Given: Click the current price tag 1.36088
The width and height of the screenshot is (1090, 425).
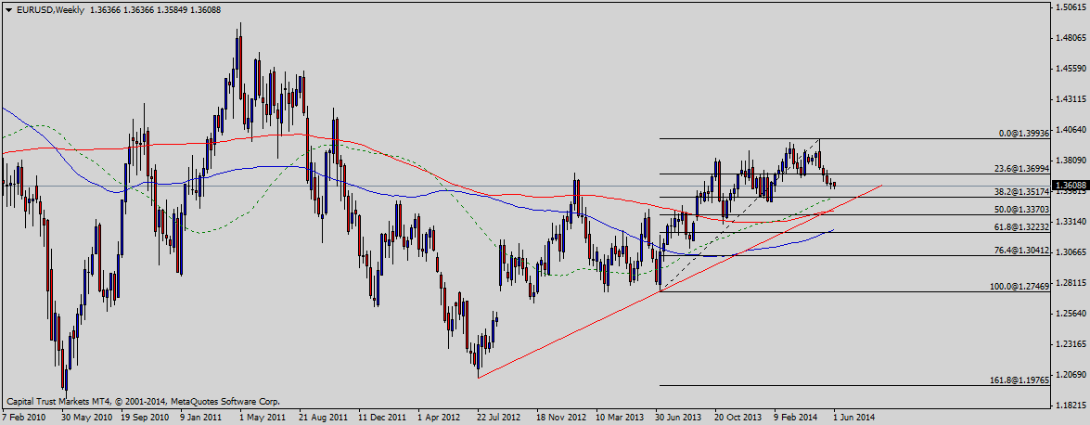Looking at the screenshot, I should (1068, 187).
